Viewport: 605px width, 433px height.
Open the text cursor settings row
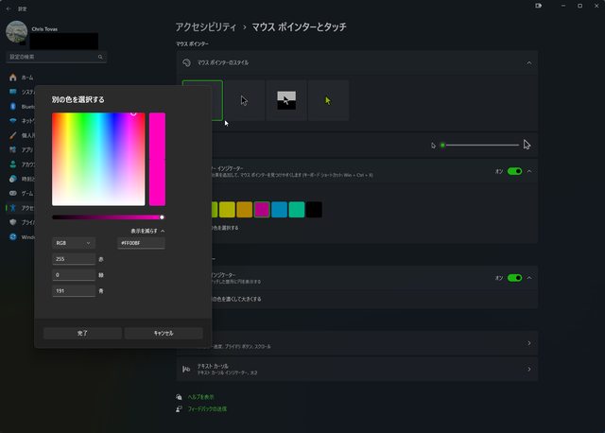356,369
